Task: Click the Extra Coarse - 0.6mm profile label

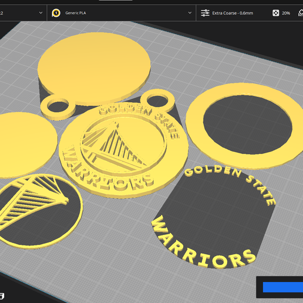Action: [233, 13]
